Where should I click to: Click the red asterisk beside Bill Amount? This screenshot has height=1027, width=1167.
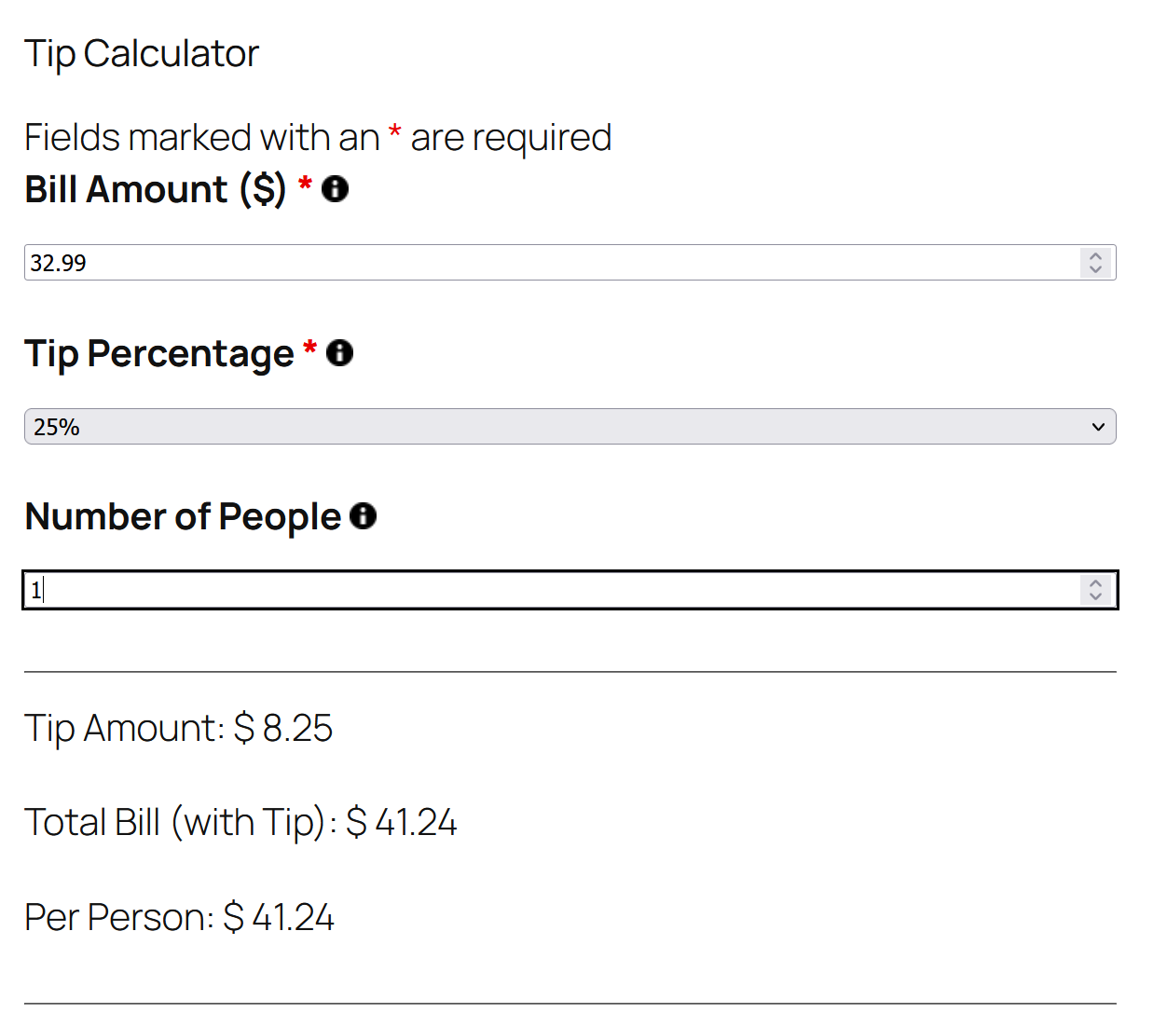[x=305, y=184]
